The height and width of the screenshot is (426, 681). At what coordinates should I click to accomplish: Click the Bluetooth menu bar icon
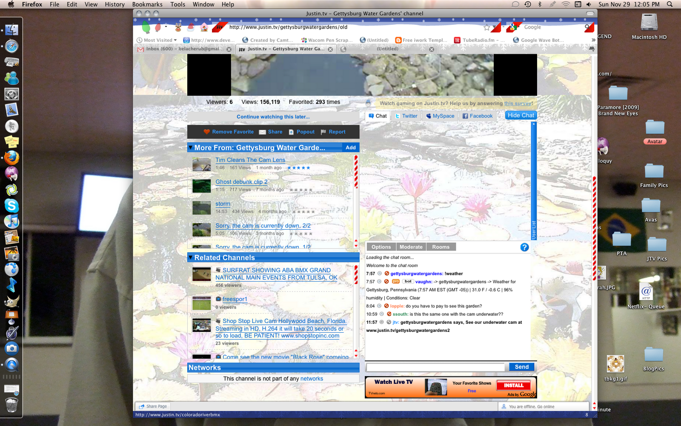(540, 4)
